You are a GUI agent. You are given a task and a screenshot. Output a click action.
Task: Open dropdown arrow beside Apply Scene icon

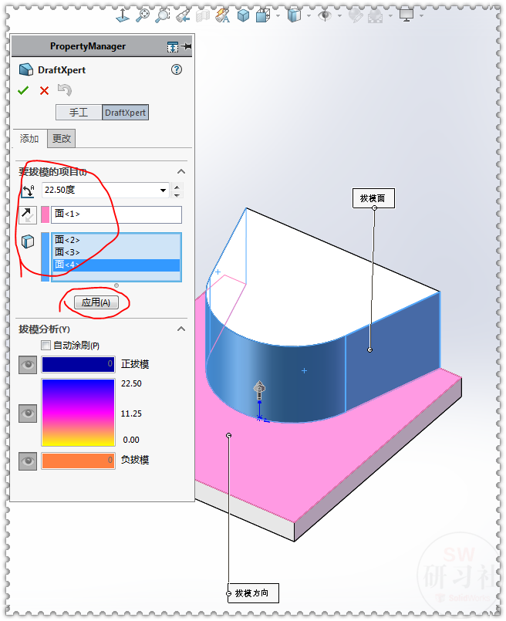[390, 16]
